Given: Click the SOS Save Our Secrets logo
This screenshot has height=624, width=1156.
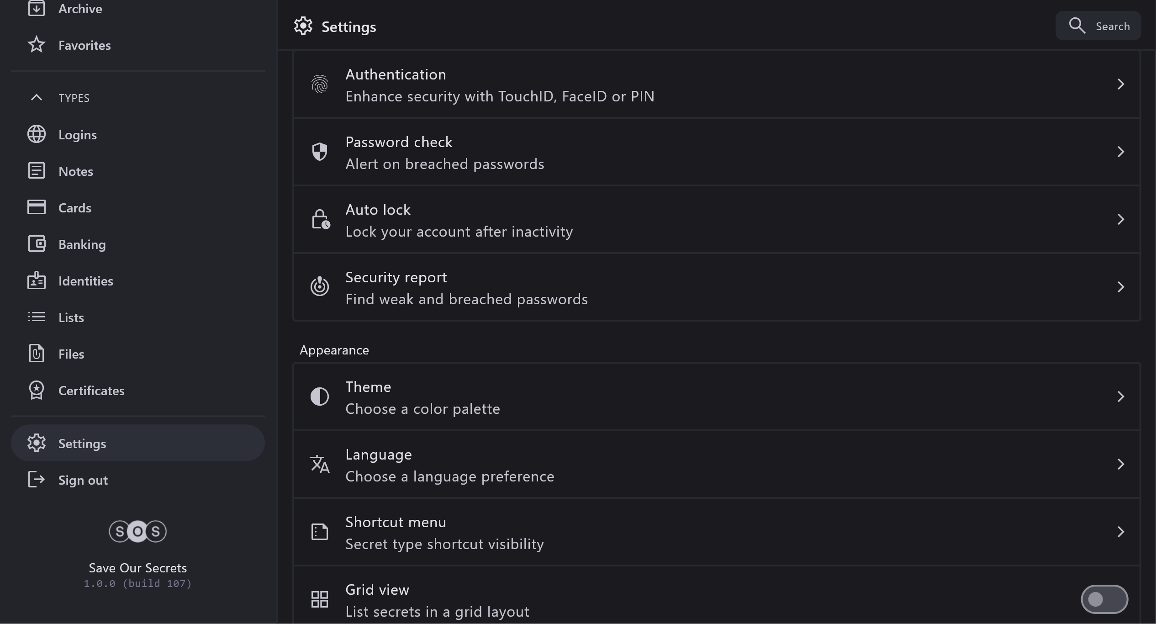Looking at the screenshot, I should 137,531.
